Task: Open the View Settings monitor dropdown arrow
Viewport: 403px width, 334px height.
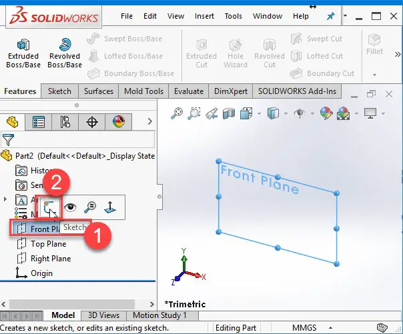Action: coord(383,113)
